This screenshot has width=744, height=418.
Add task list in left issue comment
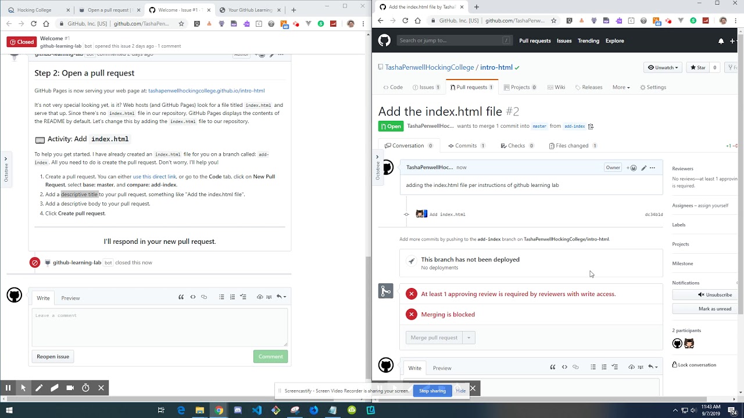click(x=244, y=297)
